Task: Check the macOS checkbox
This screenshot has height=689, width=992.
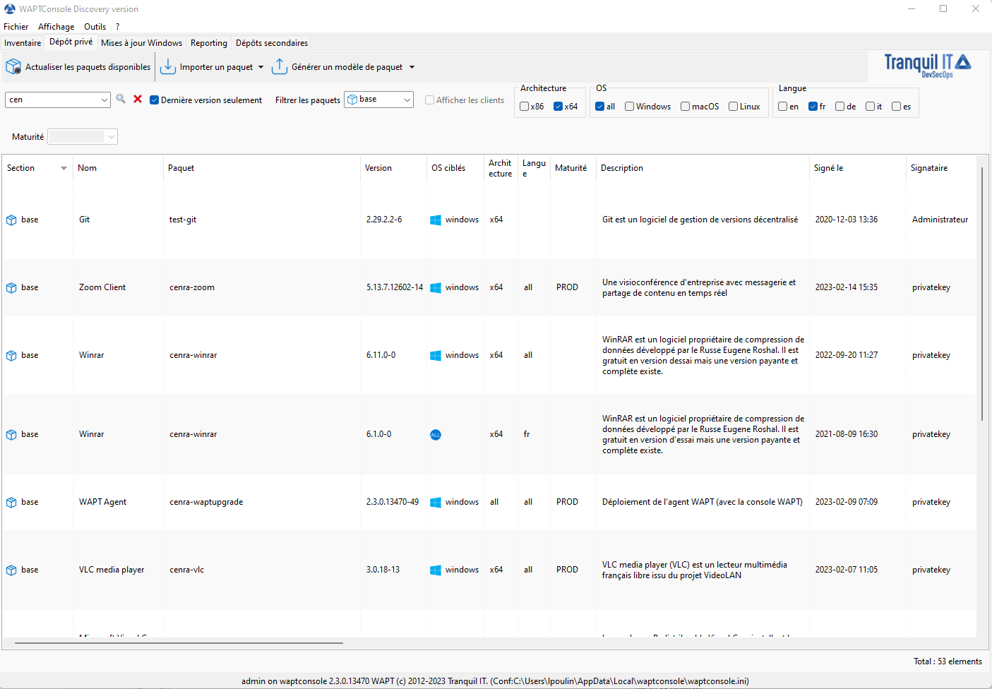Action: (685, 107)
